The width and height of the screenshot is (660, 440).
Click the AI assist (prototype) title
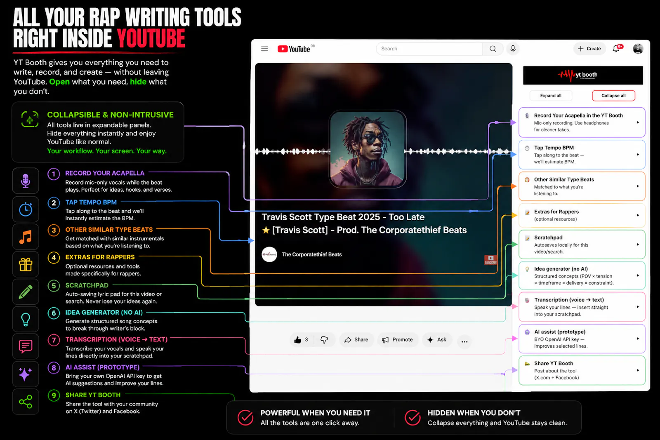[560, 332]
